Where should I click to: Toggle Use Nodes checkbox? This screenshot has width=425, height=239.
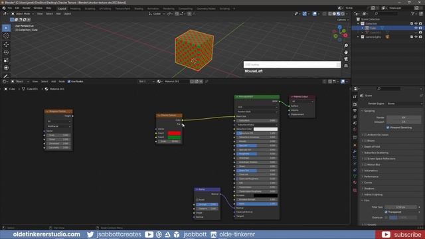69,81
